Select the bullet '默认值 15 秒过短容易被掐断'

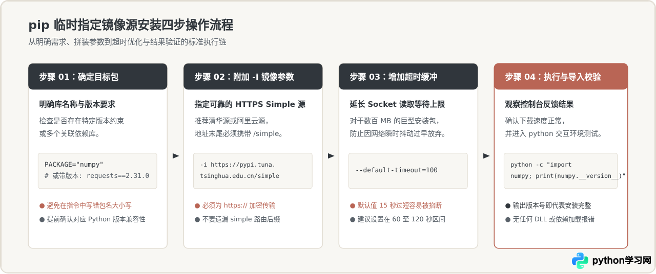[x=396, y=205]
